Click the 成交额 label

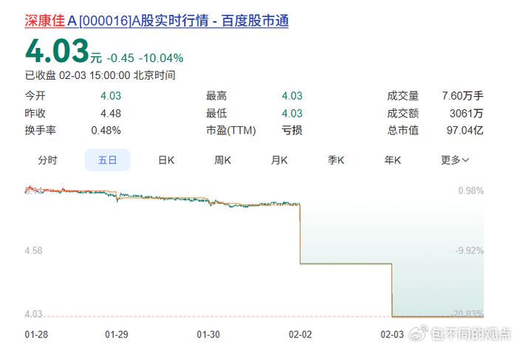403,114
